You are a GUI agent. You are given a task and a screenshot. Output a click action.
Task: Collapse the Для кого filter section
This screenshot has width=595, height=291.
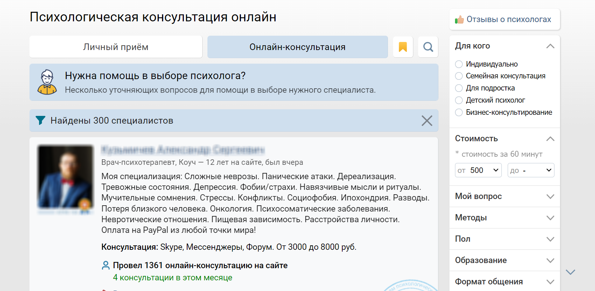tap(550, 46)
